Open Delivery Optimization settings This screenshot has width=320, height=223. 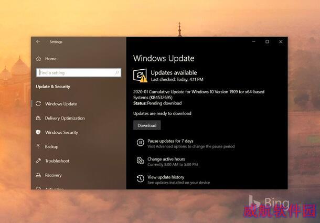pos(65,118)
